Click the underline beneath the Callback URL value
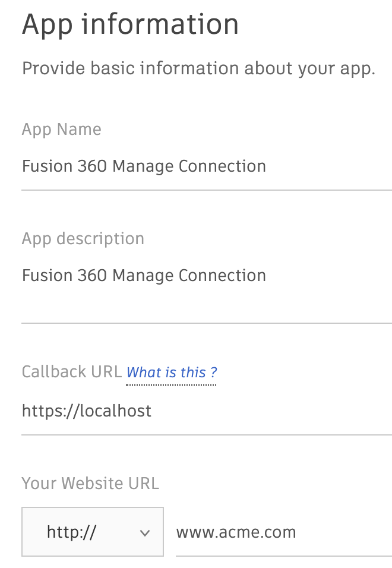The height and width of the screenshot is (568, 392). point(206,434)
